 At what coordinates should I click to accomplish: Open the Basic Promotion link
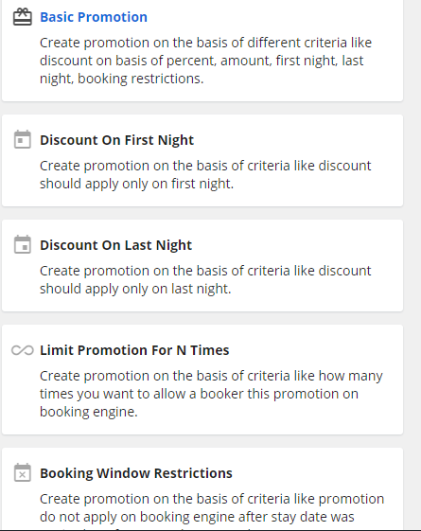coord(94,17)
